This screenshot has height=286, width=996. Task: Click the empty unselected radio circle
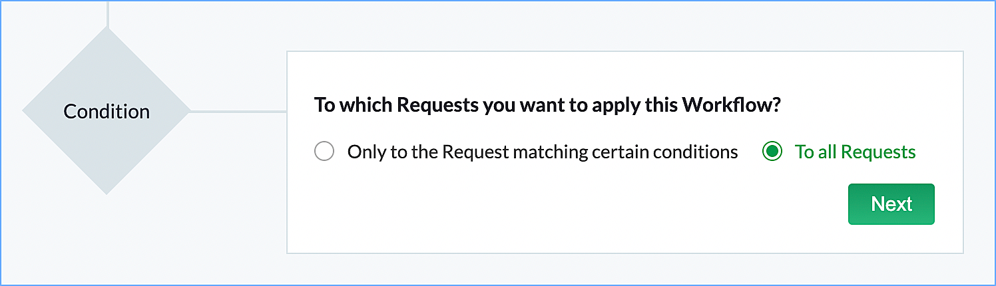click(324, 152)
